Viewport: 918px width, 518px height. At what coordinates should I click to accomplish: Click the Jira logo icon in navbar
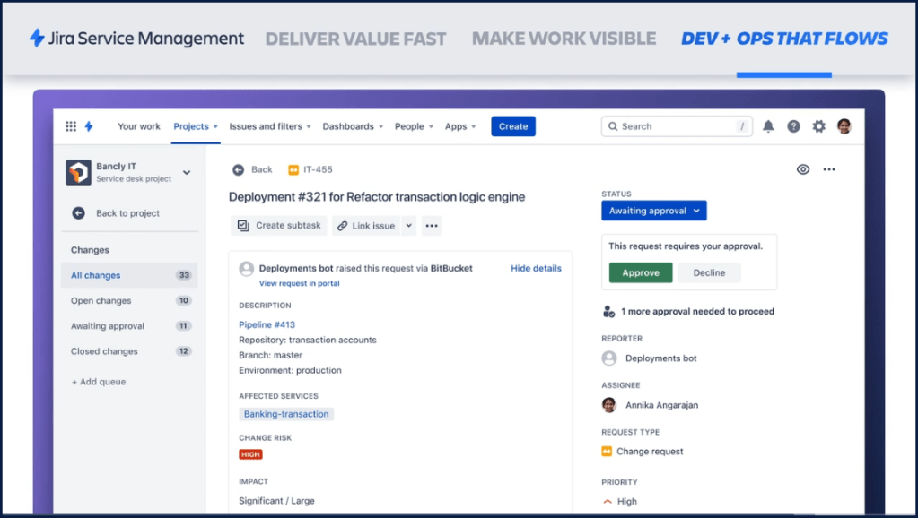[x=89, y=126]
